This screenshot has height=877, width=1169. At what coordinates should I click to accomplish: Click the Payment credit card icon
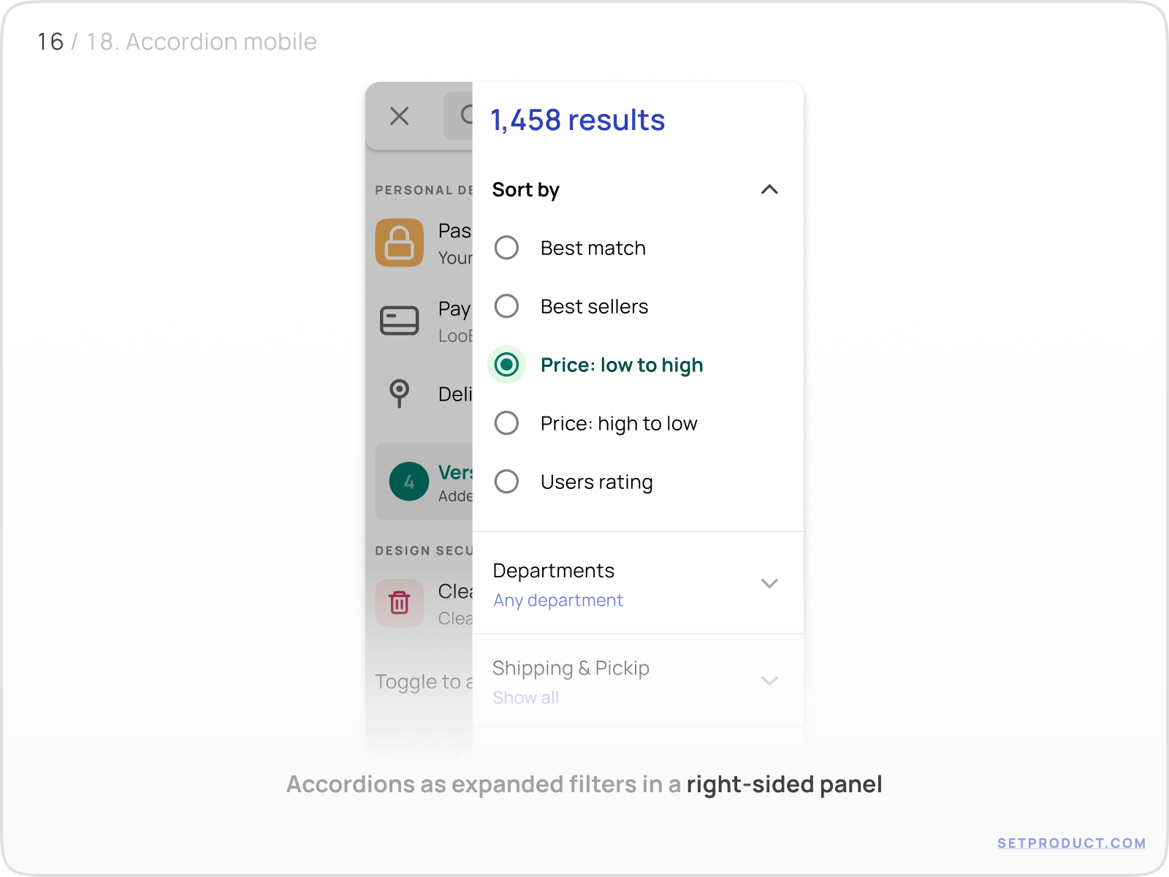(x=399, y=319)
